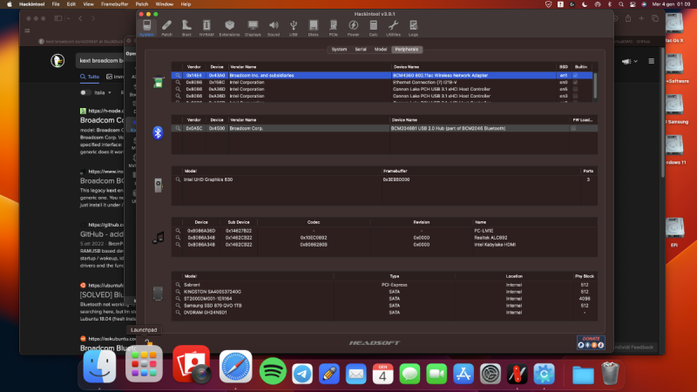This screenshot has height=392, width=697.
Task: Click the Tutto filter in browser search
Action: (90, 77)
